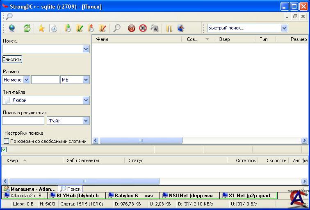
Task: Click the red power Shutdown icon
Action: 132,28
